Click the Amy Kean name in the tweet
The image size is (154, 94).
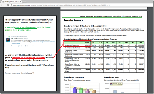(14, 38)
